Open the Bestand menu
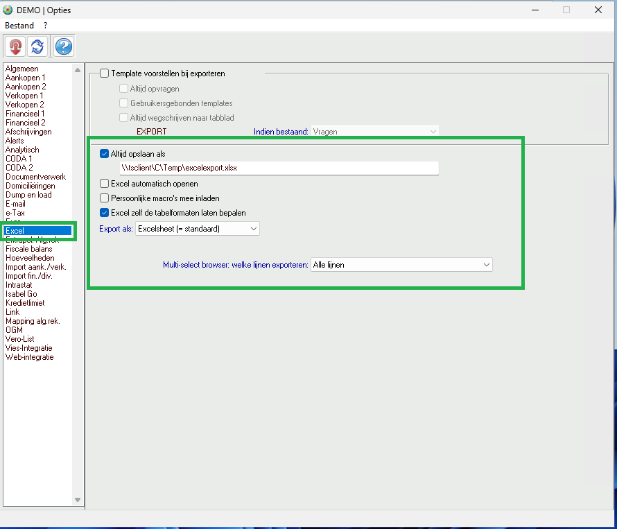 coord(19,26)
